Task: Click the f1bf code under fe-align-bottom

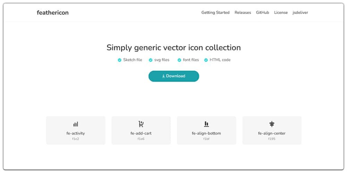Action: point(206,139)
